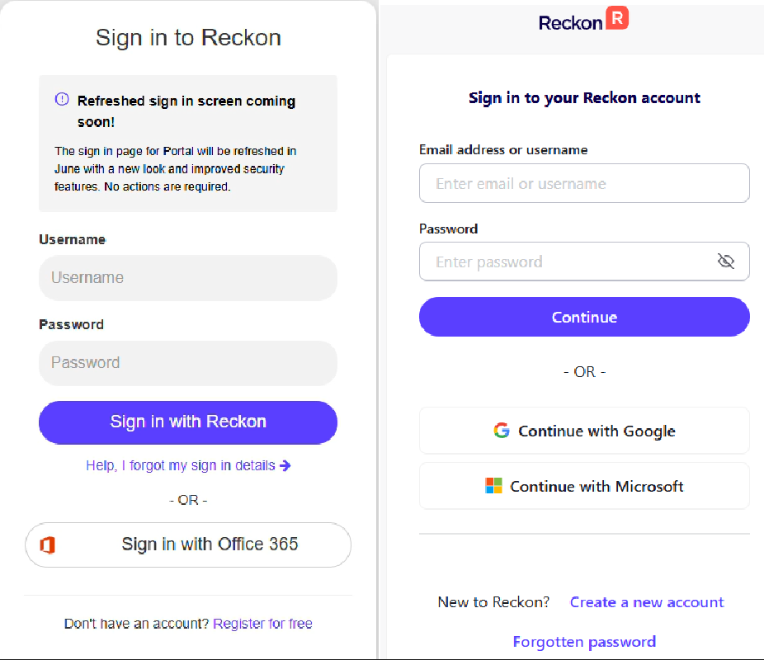The image size is (764, 660).
Task: Click the info icon in the notice
Action: (x=62, y=99)
